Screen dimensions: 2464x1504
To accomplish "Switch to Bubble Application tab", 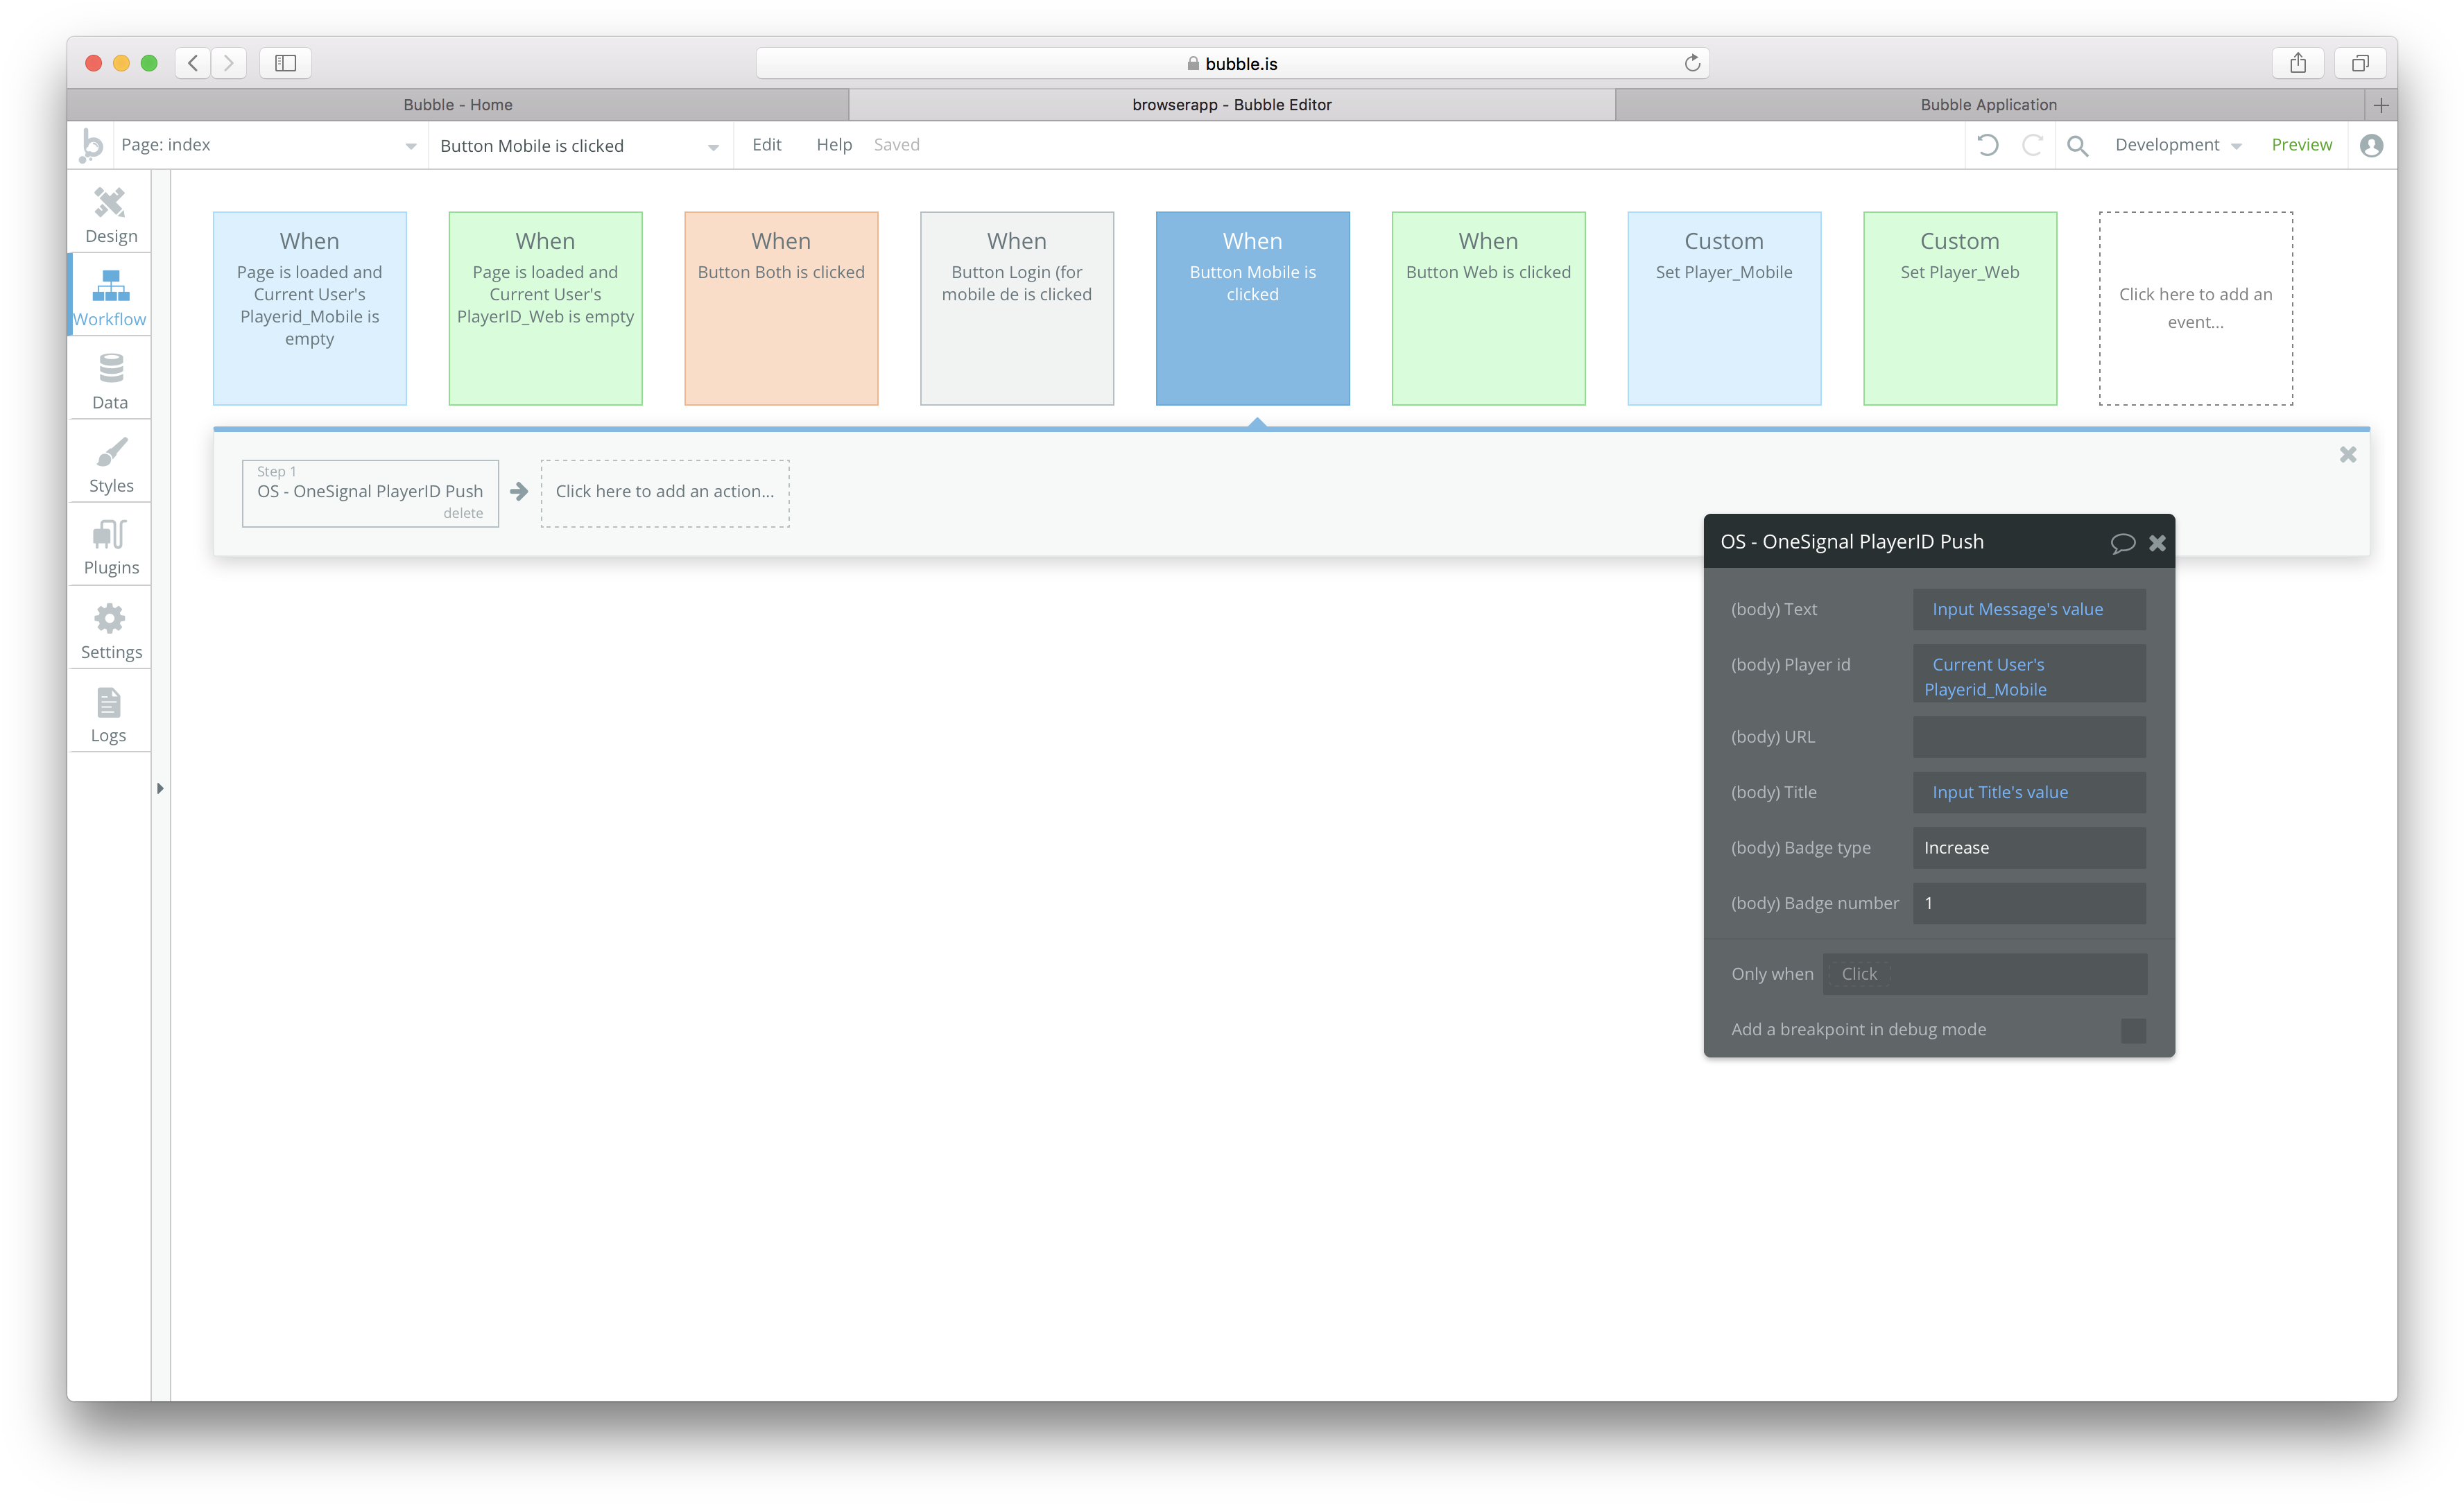I will (1988, 105).
